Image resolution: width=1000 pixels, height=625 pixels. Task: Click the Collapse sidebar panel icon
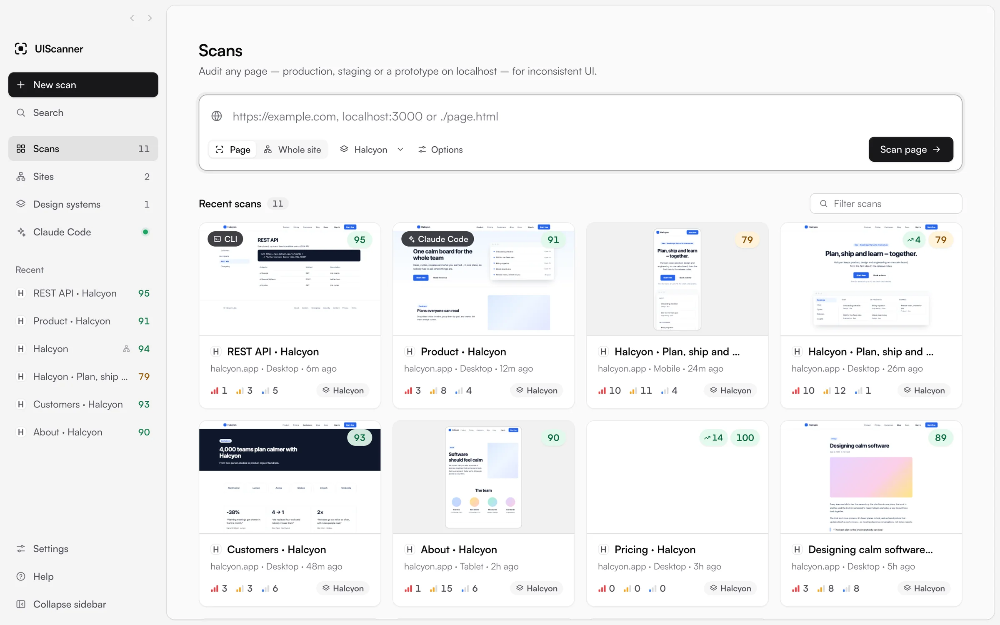(x=21, y=604)
